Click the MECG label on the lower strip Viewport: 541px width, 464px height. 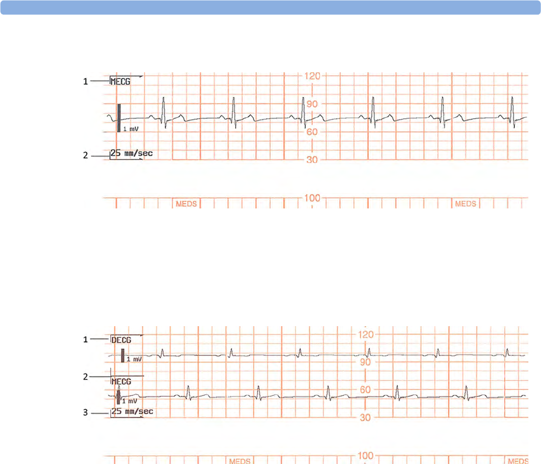pyautogui.click(x=121, y=382)
